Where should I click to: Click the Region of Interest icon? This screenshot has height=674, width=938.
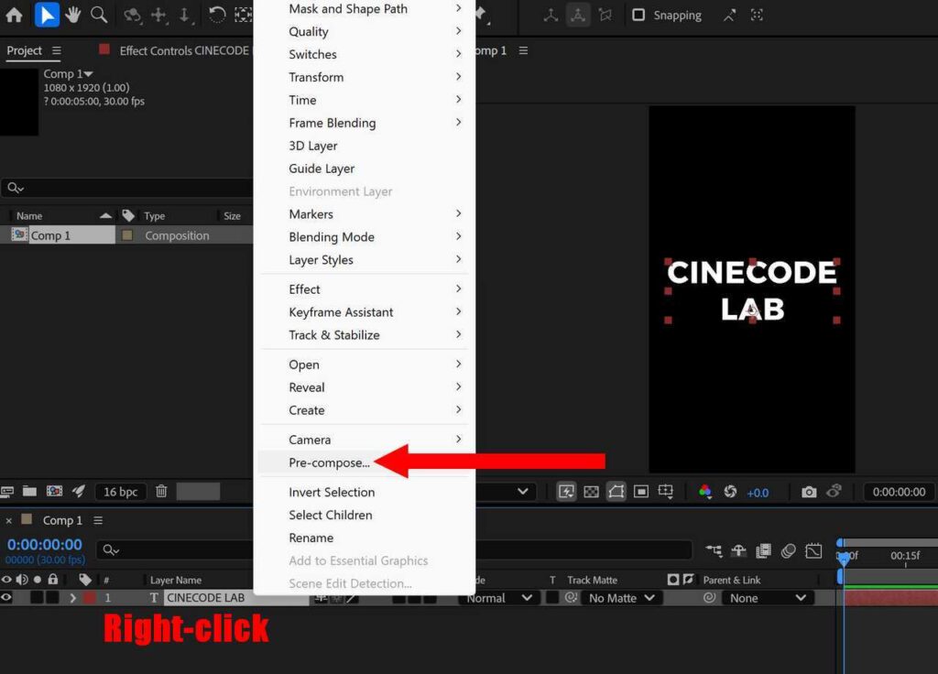(x=640, y=492)
